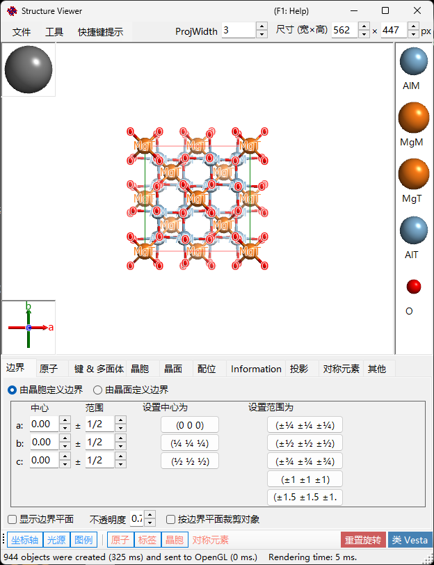Toggle the 对称元素 visibility button in bottom bar

210,540
